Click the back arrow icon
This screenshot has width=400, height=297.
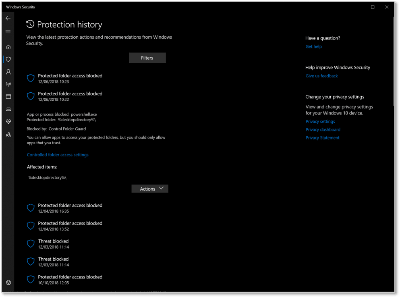[x=8, y=18]
